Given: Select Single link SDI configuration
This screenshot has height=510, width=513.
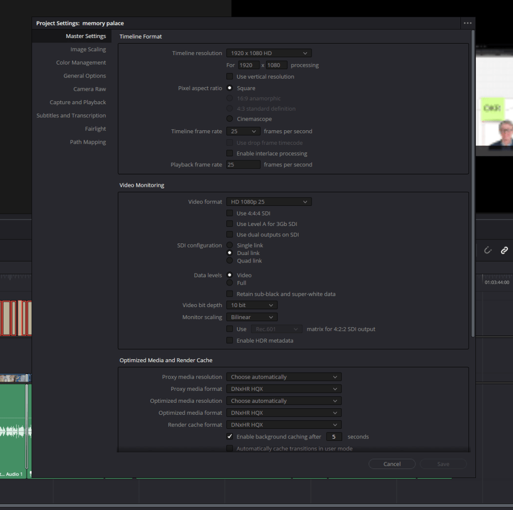Looking at the screenshot, I should tap(229, 245).
